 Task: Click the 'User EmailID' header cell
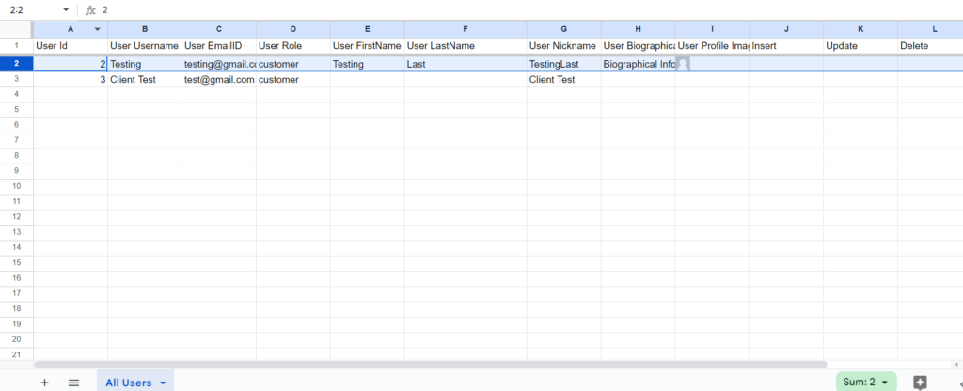click(218, 46)
